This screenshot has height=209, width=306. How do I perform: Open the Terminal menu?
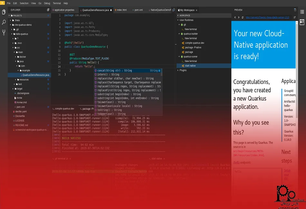[57, 3]
